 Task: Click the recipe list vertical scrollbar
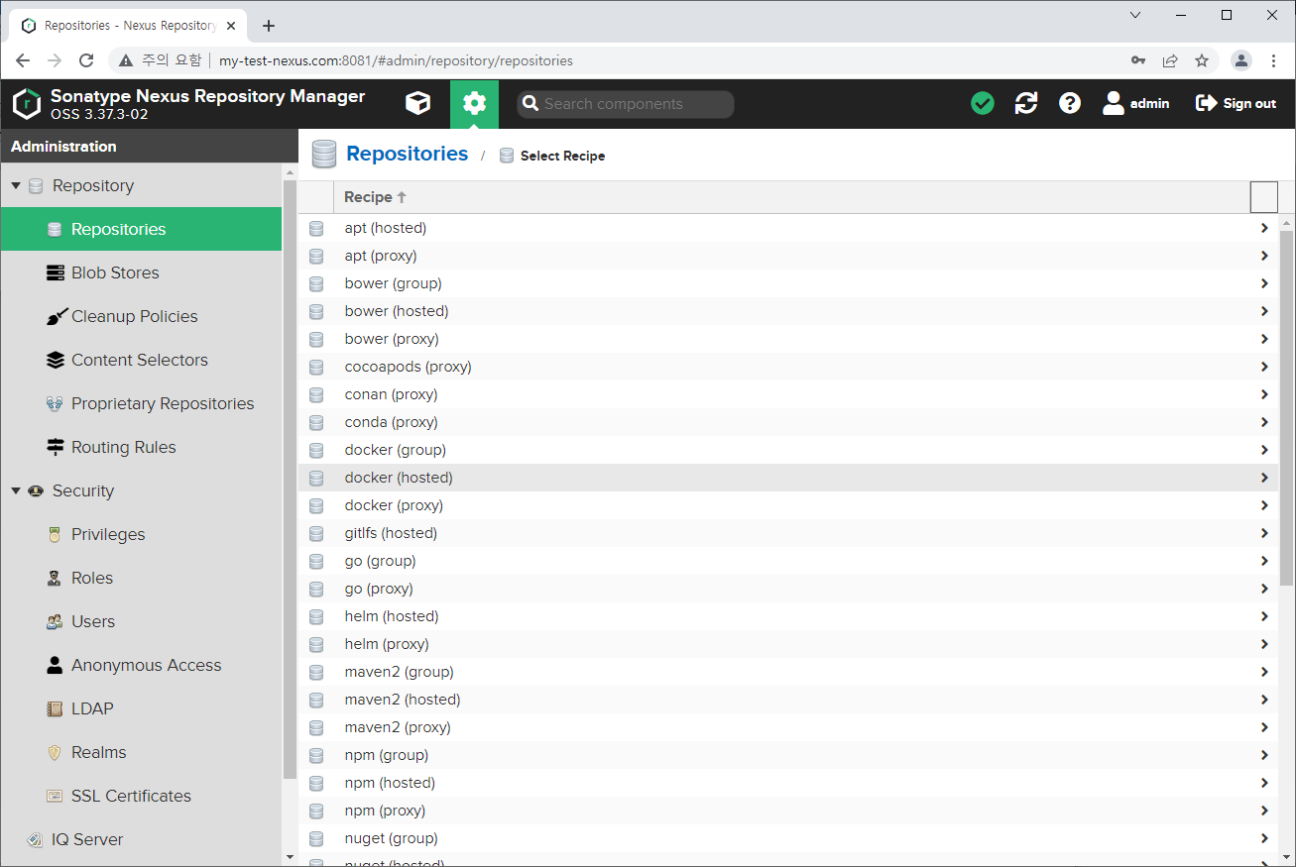pos(1286,406)
